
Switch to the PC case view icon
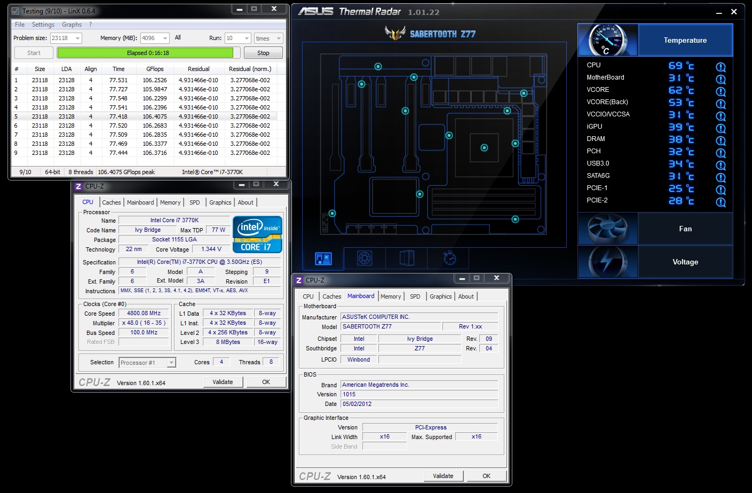407,259
